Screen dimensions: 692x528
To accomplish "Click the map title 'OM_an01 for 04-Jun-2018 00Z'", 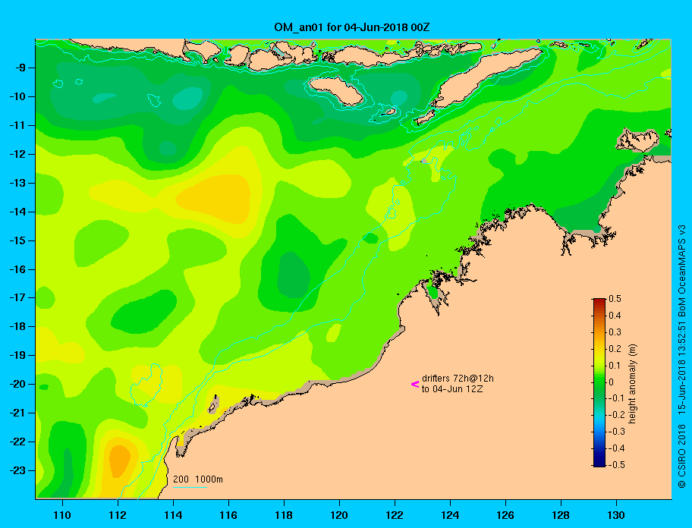I will [x=352, y=27].
